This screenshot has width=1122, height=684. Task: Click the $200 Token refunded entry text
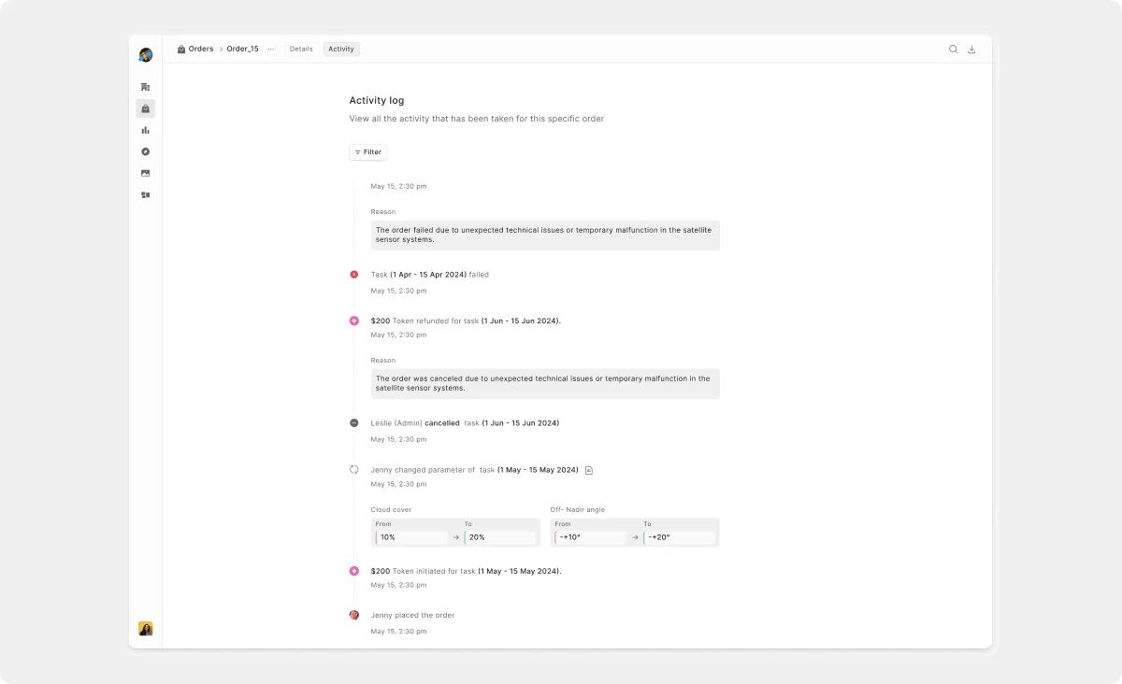tap(466, 321)
